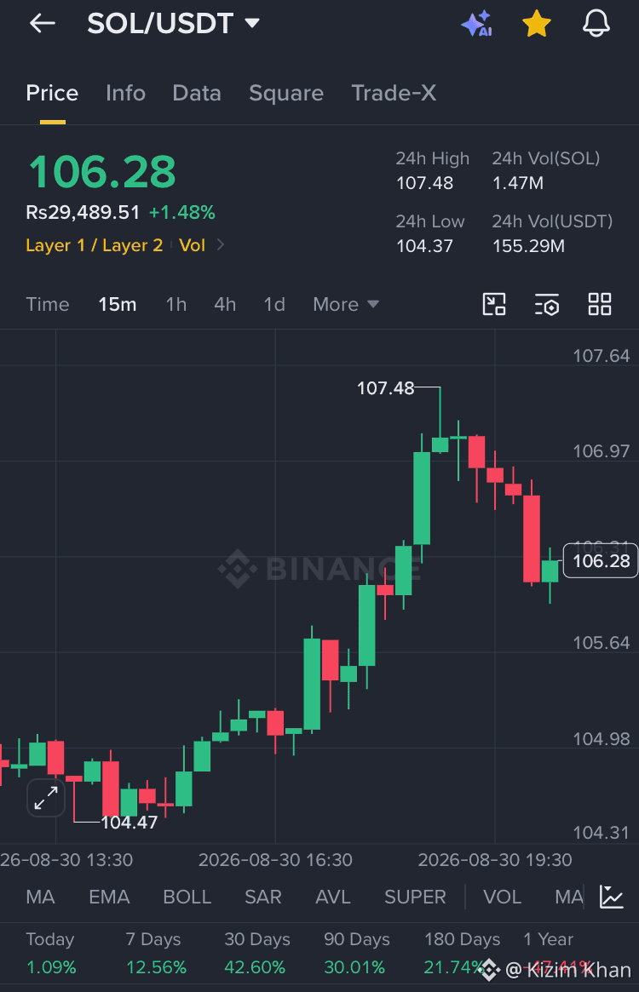The height and width of the screenshot is (992, 639).
Task: Switch to the Square tab
Action: point(286,93)
